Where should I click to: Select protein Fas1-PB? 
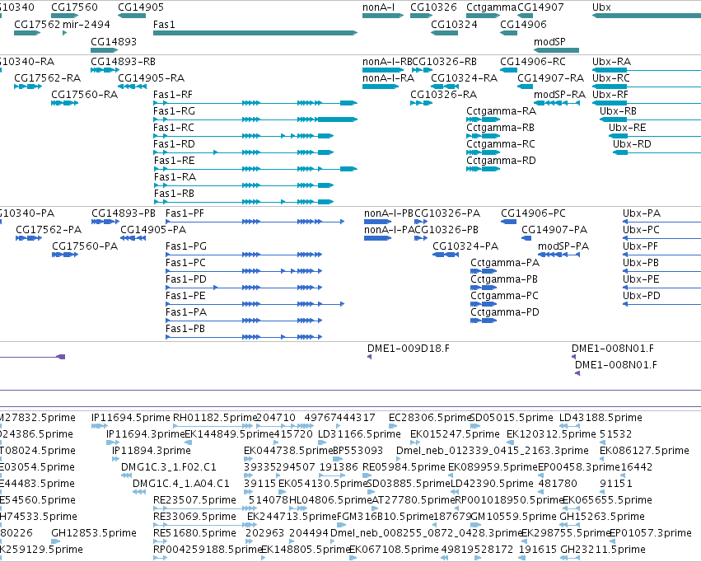244,337
